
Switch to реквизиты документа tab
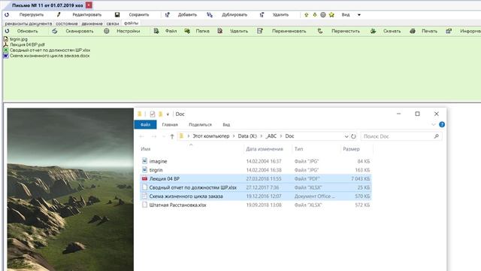pos(29,23)
